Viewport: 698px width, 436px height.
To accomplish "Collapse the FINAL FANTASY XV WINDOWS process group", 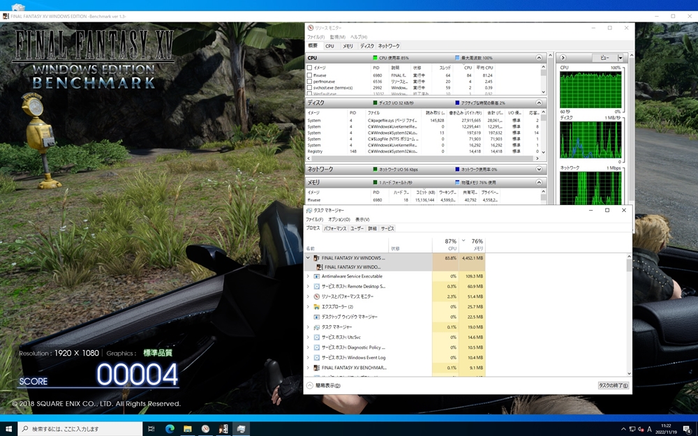I will pyautogui.click(x=308, y=258).
